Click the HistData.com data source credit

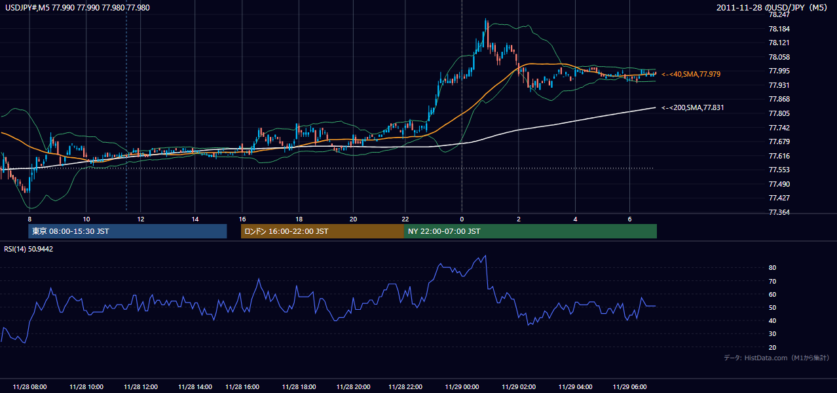tap(777, 358)
